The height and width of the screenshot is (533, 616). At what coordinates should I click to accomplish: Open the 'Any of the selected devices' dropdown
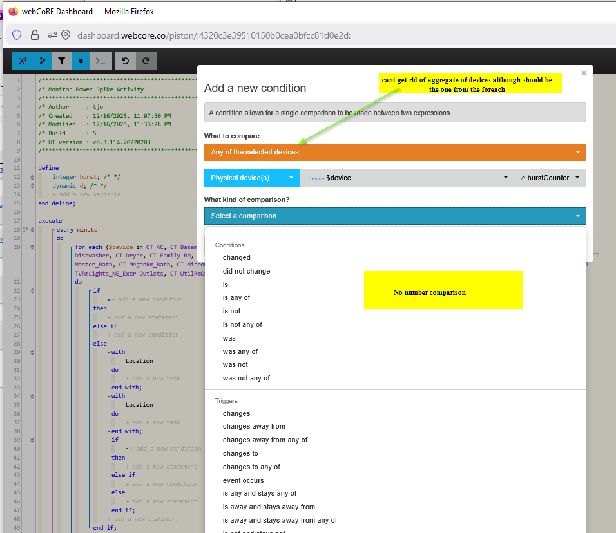[x=395, y=152]
